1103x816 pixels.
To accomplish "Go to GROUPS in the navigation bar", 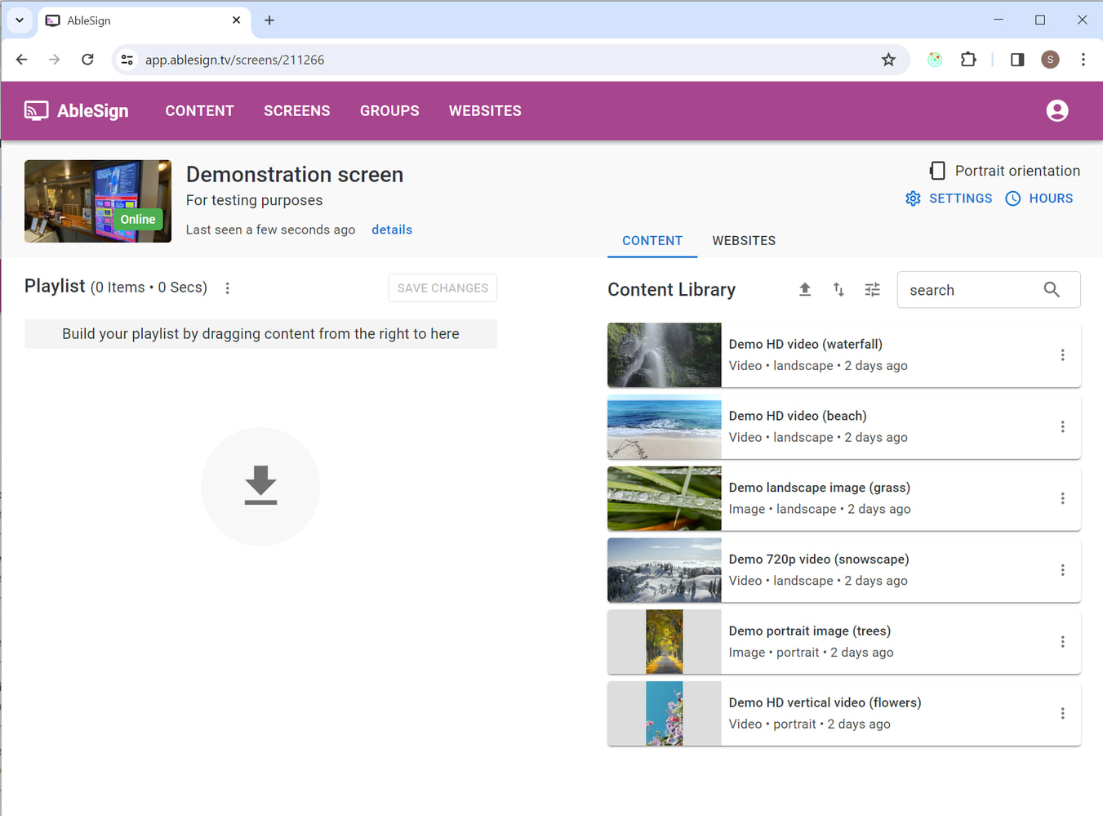I will tap(389, 111).
